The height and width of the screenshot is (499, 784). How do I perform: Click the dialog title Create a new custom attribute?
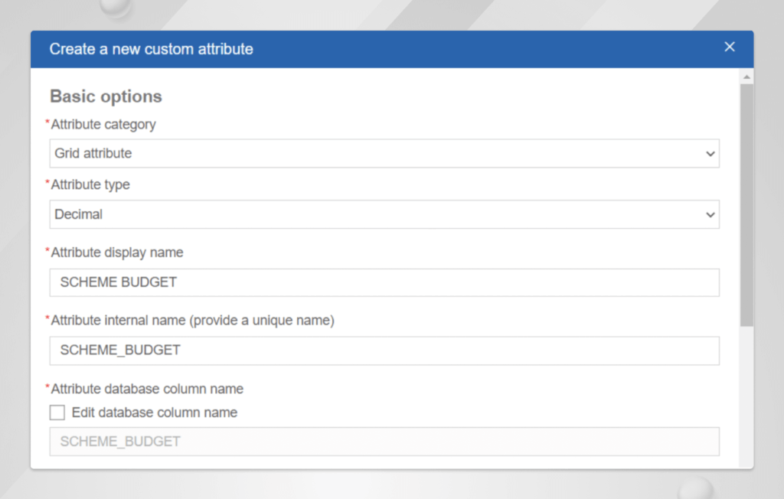[152, 49]
